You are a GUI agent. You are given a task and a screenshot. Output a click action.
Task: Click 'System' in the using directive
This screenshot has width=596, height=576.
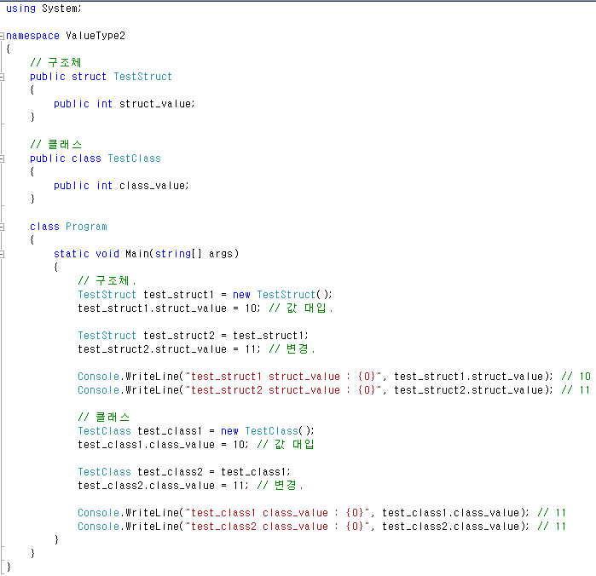click(x=60, y=8)
